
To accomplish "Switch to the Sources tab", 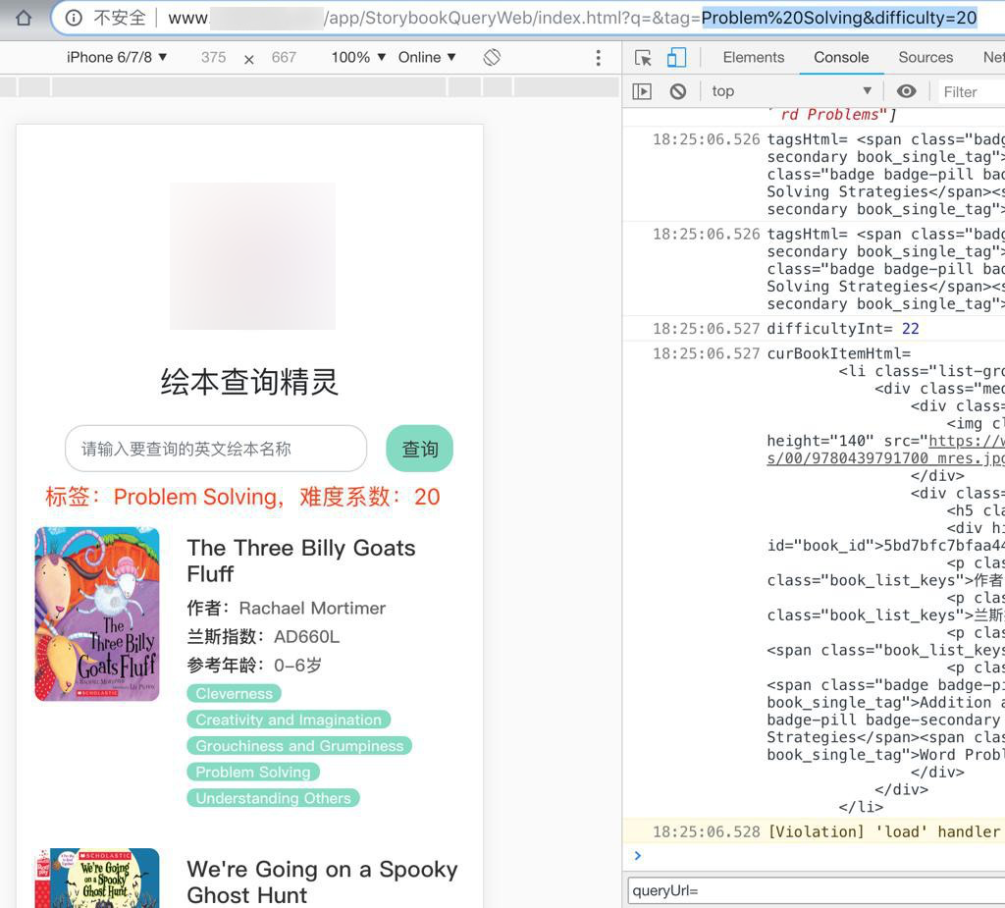I will (x=926, y=57).
